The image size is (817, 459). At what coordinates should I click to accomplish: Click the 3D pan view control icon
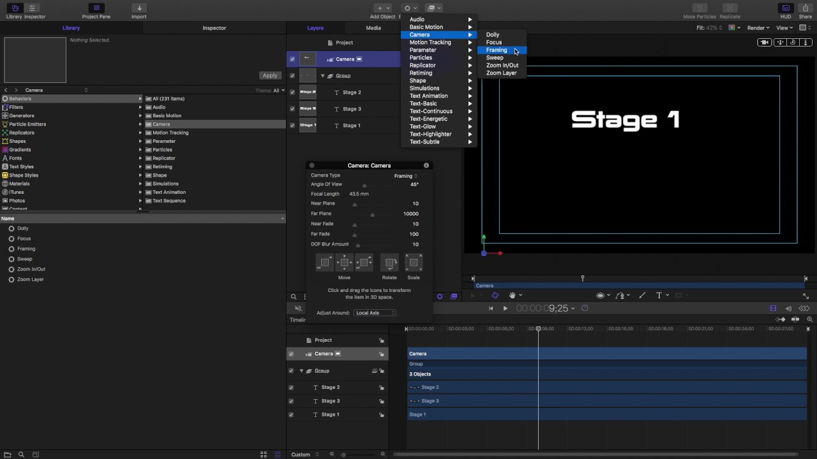780,43
